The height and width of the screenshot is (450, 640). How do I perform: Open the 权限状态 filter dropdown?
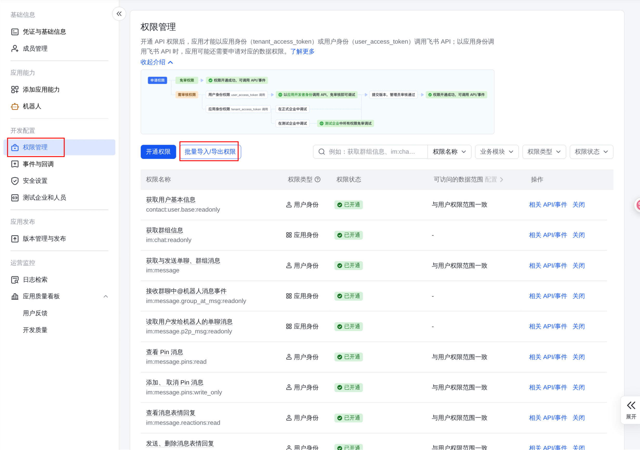point(591,152)
